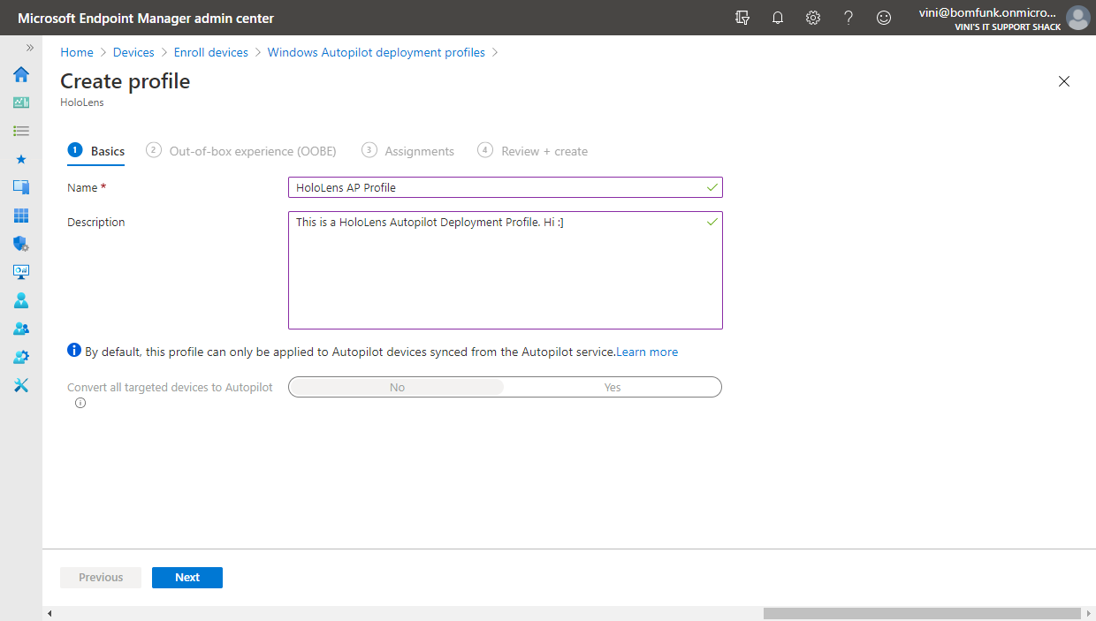
Task: Open Endpoint security shield icon
Action: (21, 244)
